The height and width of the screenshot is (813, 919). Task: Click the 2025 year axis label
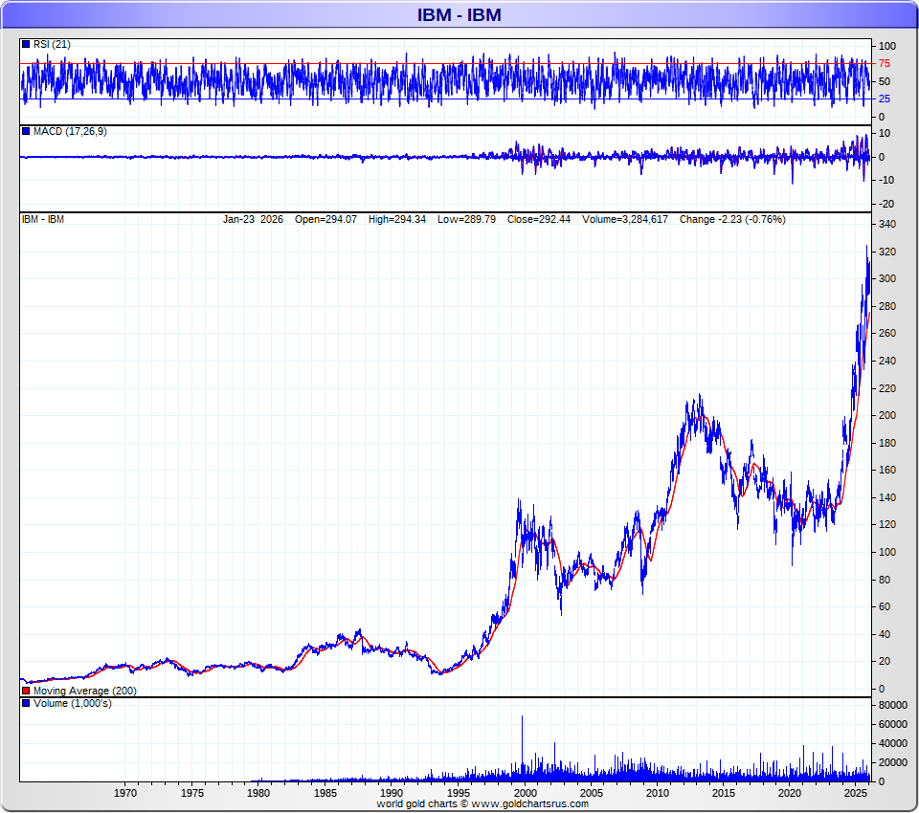(856, 793)
